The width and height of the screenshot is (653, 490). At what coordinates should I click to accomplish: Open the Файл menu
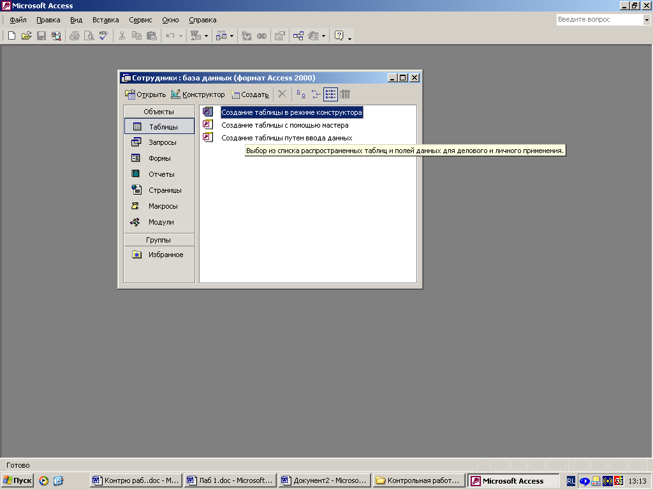[18, 20]
